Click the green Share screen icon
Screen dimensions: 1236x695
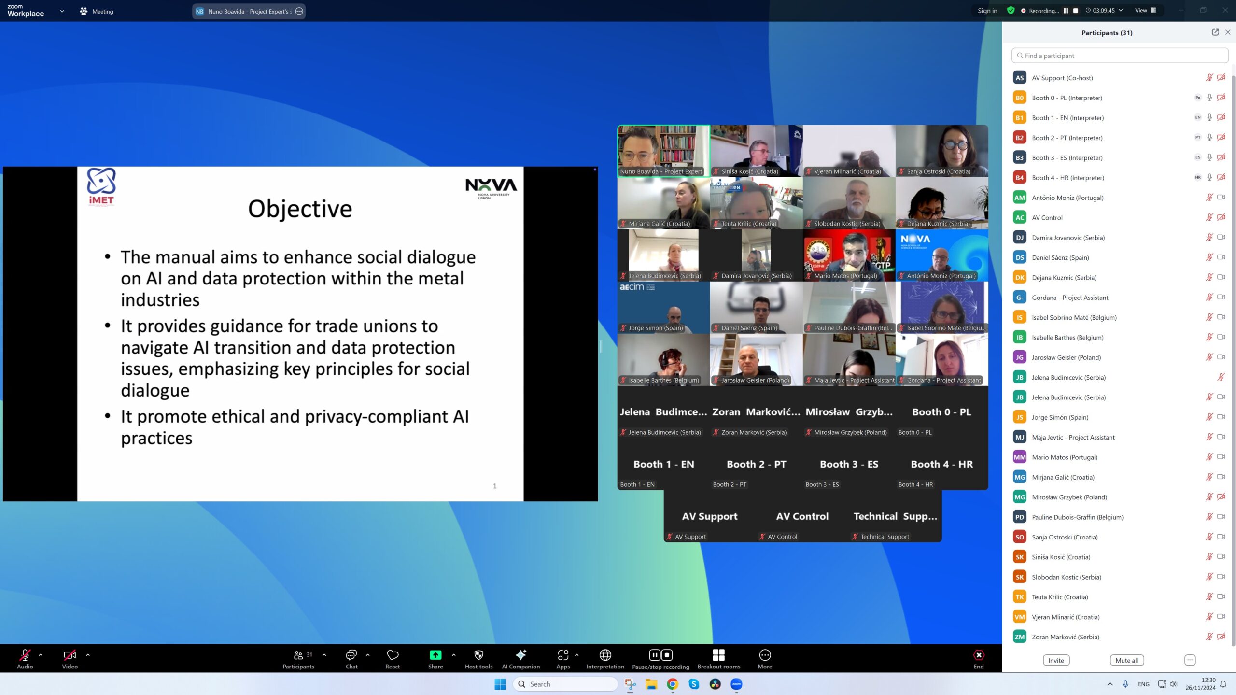coord(435,655)
